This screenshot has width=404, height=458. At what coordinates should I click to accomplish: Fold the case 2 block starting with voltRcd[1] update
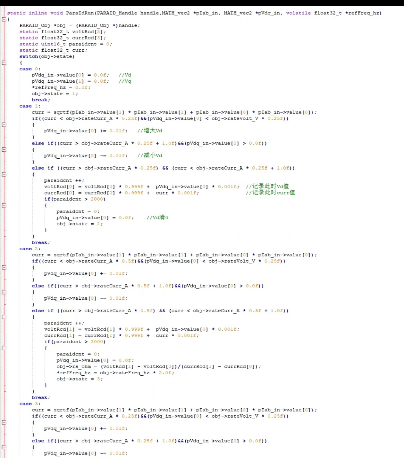4,317
